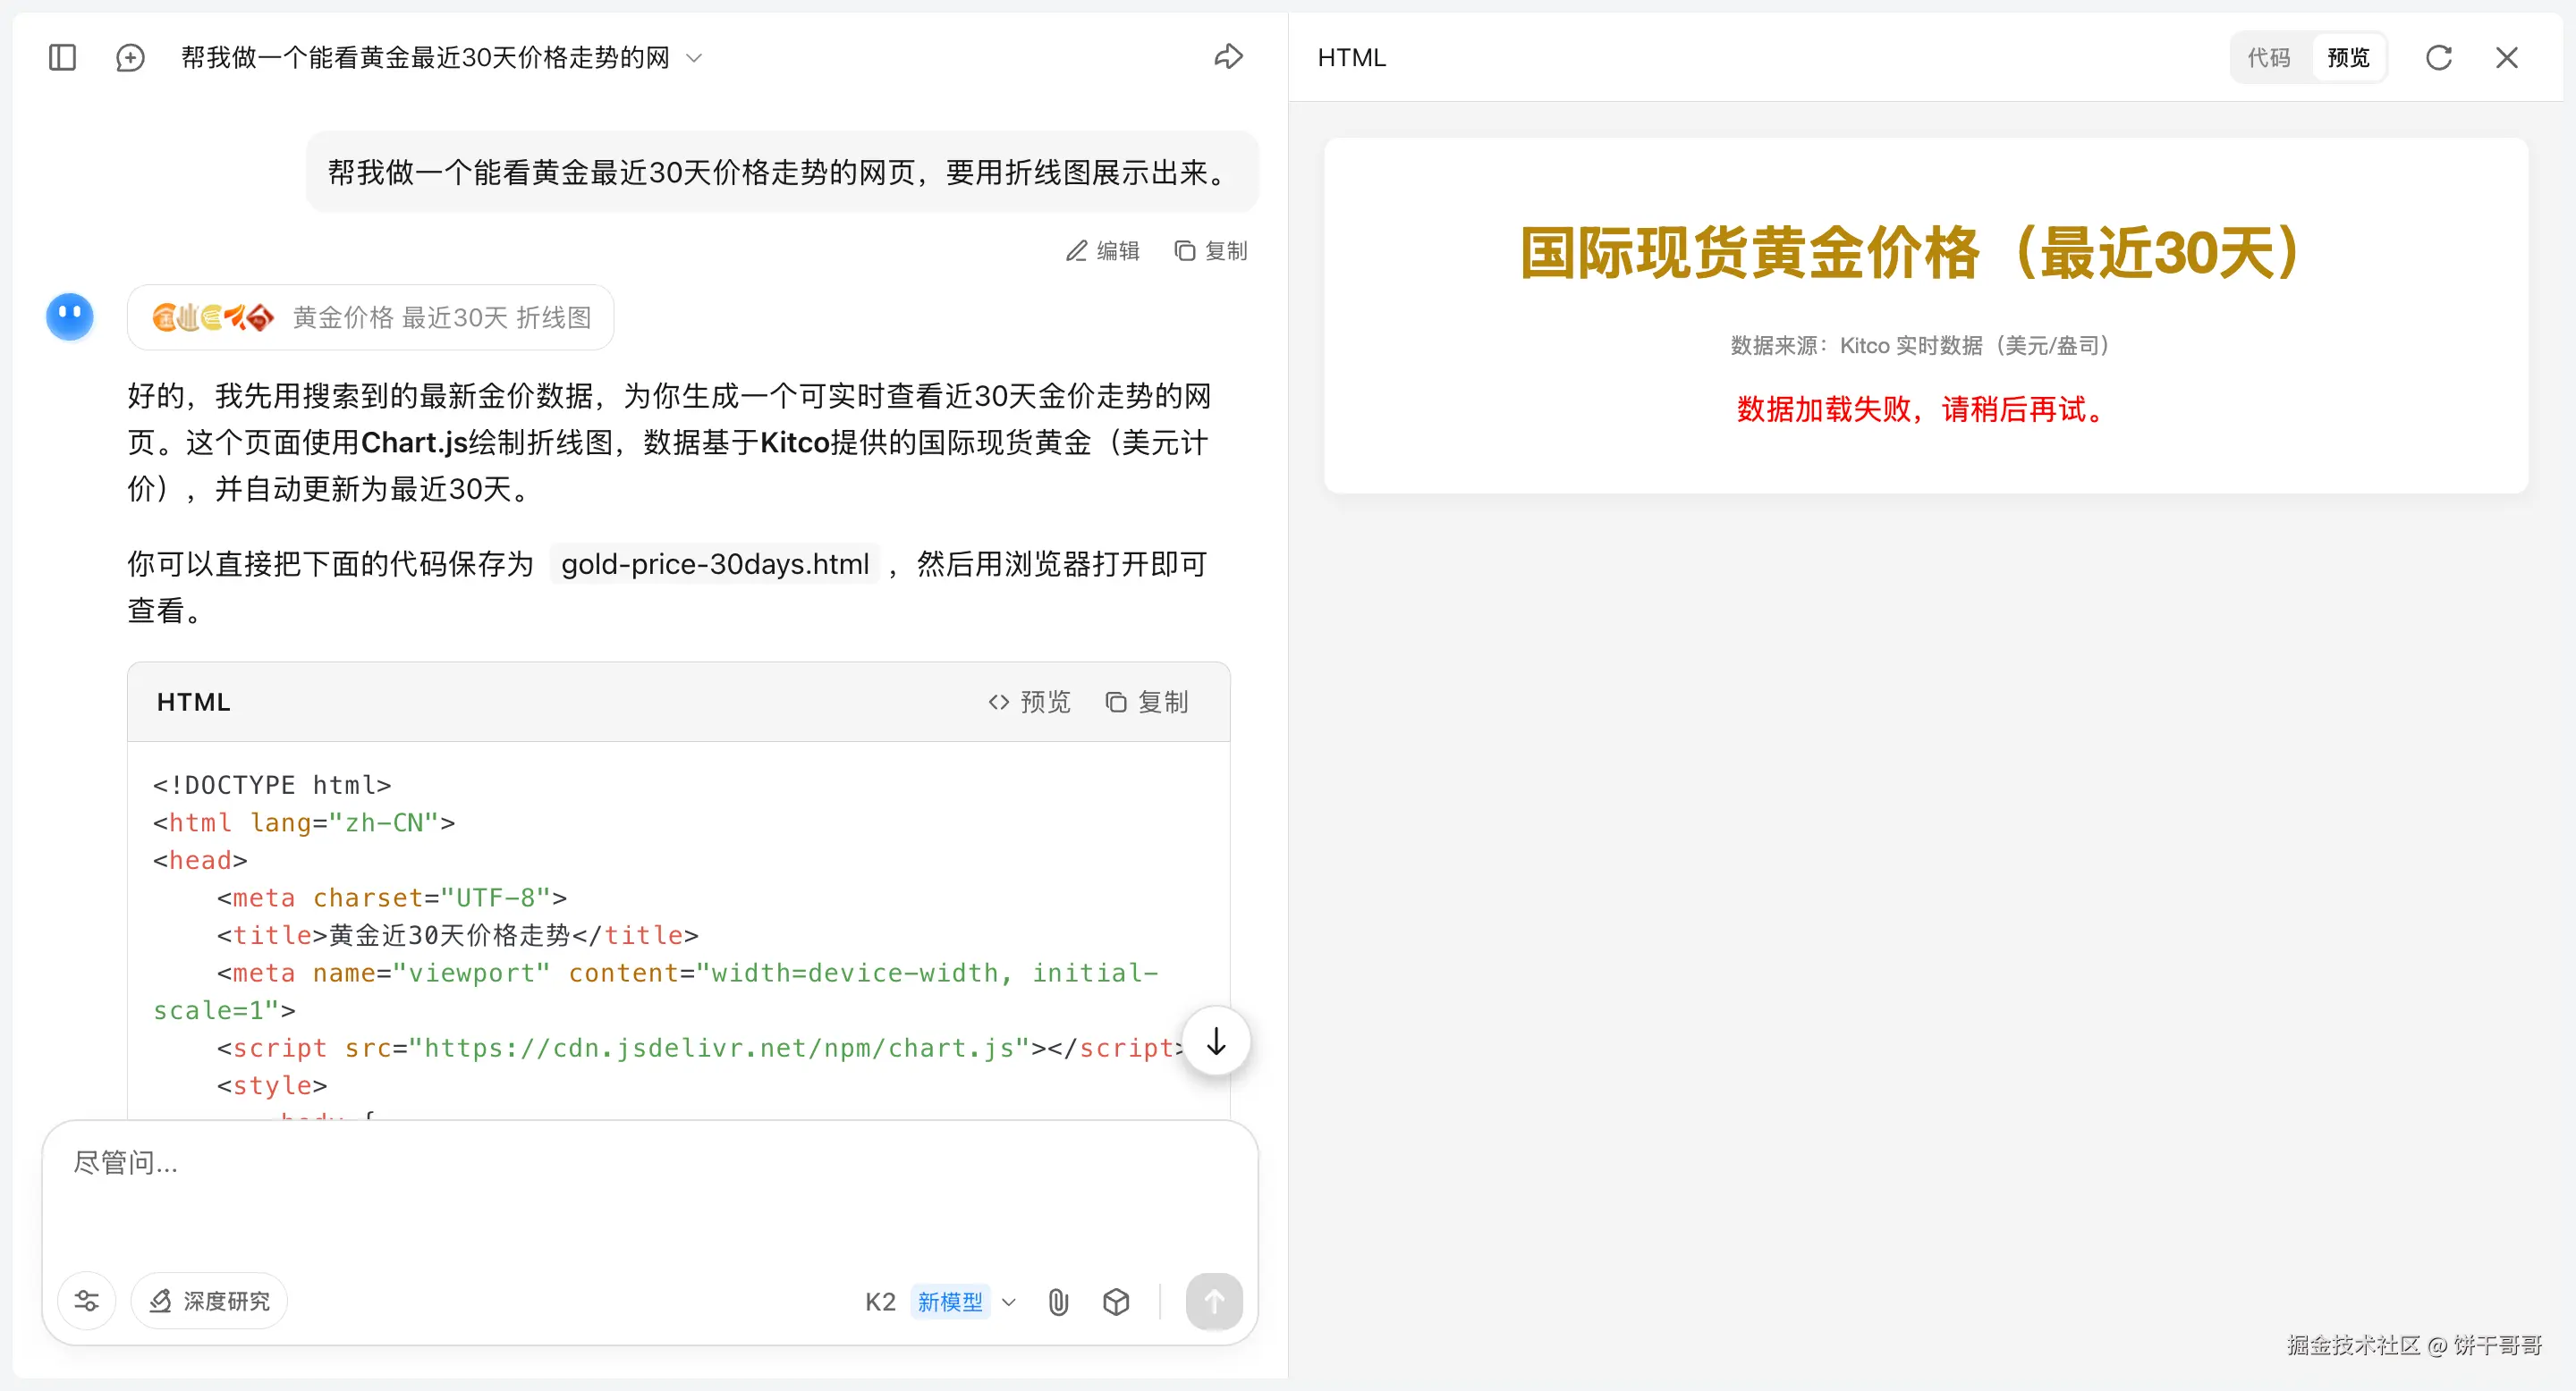Refresh the HTML preview
2576x1391 pixels.
pos(2438,57)
